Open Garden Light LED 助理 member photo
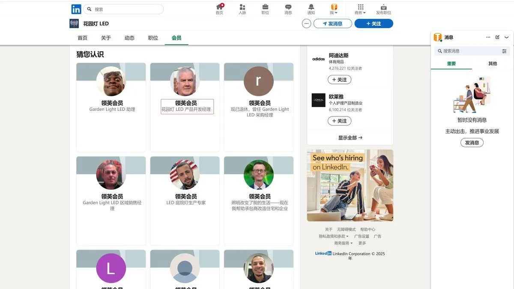The width and height of the screenshot is (514, 289). pos(111,81)
